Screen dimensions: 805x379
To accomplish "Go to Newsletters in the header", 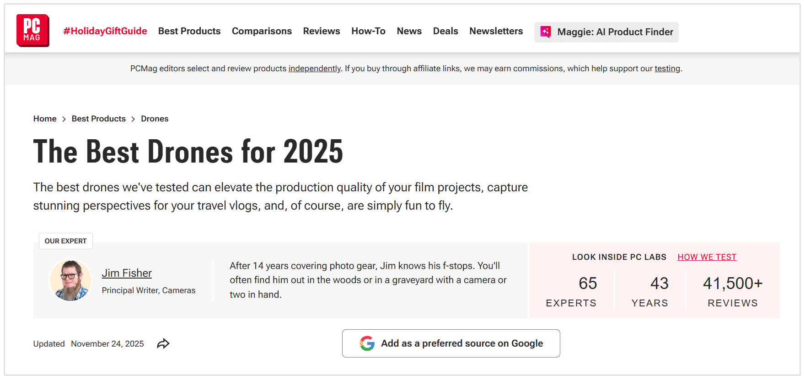I will pyautogui.click(x=496, y=31).
